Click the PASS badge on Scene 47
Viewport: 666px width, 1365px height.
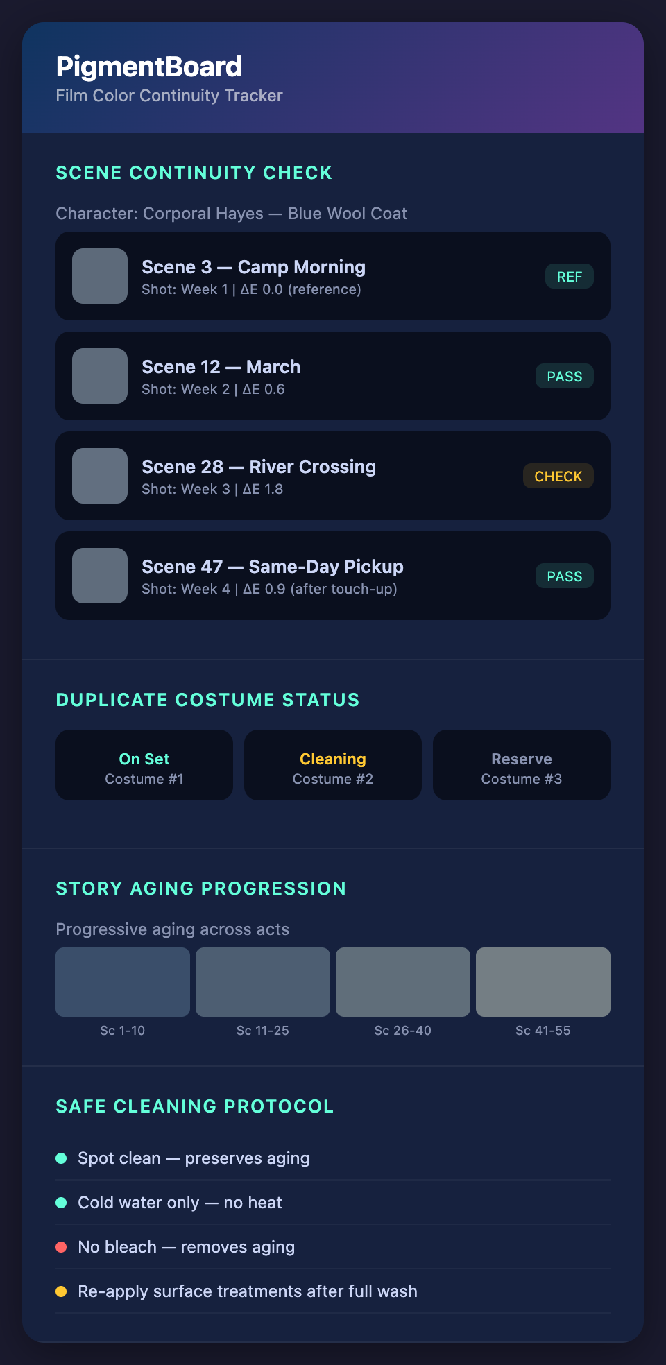tap(564, 576)
